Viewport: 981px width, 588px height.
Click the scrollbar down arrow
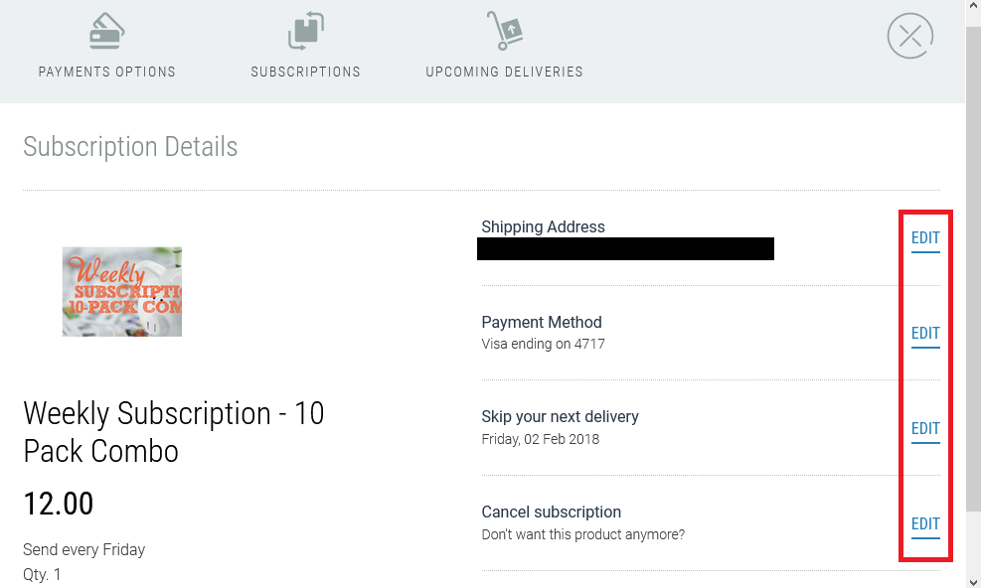point(973,580)
